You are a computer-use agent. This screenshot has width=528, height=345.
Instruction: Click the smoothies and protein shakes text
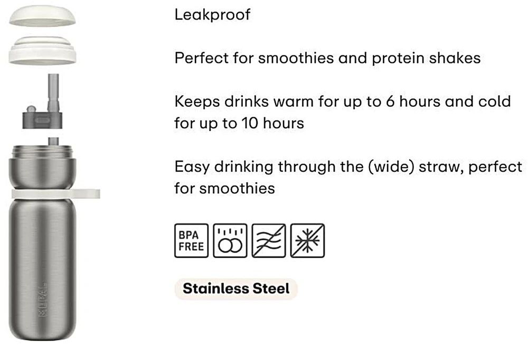pyautogui.click(x=328, y=58)
